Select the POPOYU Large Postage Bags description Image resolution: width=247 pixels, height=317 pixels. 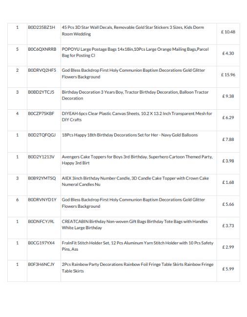[x=135, y=52]
